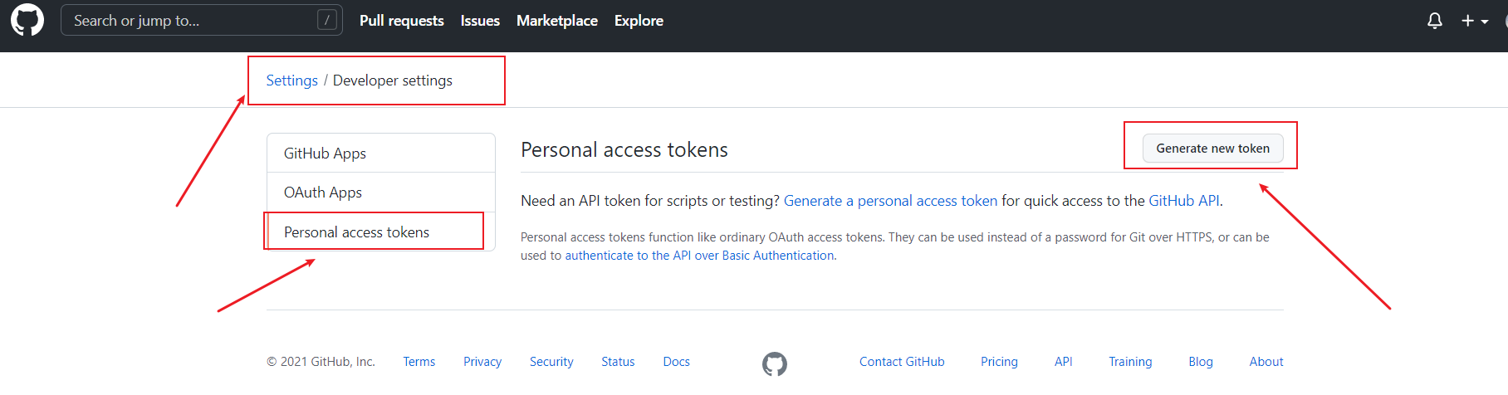The height and width of the screenshot is (395, 1508).
Task: Open the GitHub API link
Action: point(1183,201)
